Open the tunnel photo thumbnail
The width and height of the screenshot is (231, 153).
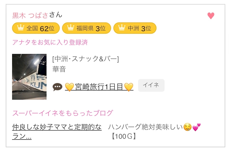(29, 76)
